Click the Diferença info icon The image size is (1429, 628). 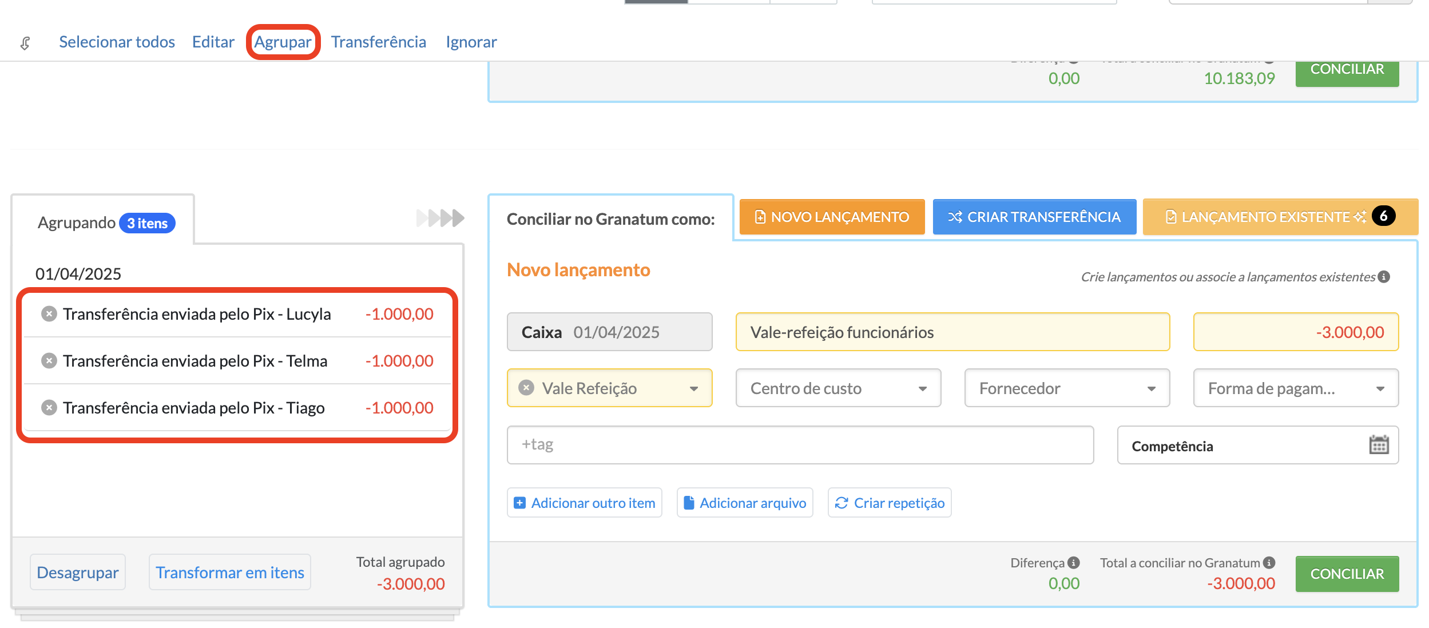tap(1074, 563)
